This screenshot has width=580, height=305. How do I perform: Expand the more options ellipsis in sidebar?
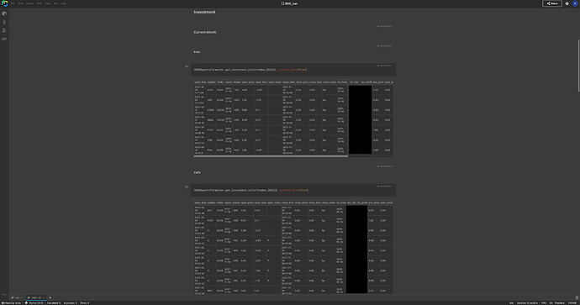click(x=4, y=294)
